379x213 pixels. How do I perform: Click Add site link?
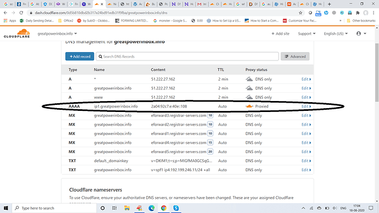coord(280,33)
